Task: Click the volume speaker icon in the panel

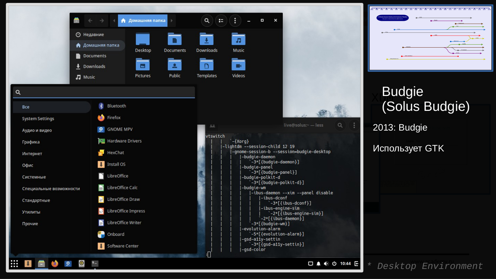Action: 326,264
